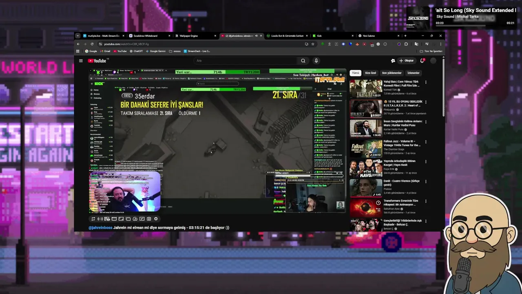Go to YouTube home via logo
Image resolution: width=522 pixels, height=294 pixels.
pos(98,61)
